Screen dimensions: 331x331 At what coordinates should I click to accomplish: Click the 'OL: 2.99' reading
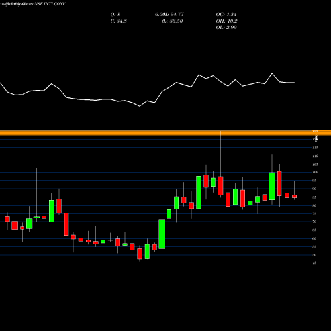click(x=226, y=28)
